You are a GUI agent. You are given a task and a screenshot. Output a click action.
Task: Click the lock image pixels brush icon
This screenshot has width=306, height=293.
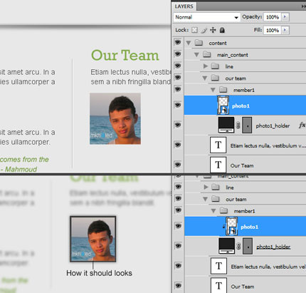coord(204,30)
